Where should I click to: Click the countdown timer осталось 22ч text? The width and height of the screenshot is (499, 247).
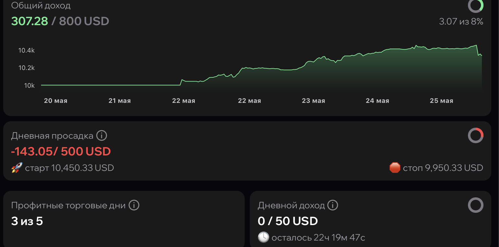(318, 238)
